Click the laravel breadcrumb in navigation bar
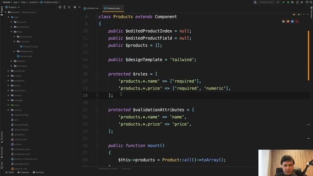The height and width of the screenshot is (176, 313). point(6,2)
